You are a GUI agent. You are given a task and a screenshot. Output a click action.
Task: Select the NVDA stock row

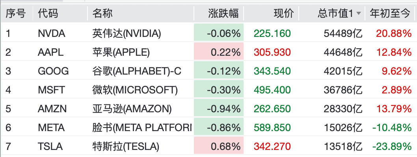pyautogui.click(x=208, y=33)
